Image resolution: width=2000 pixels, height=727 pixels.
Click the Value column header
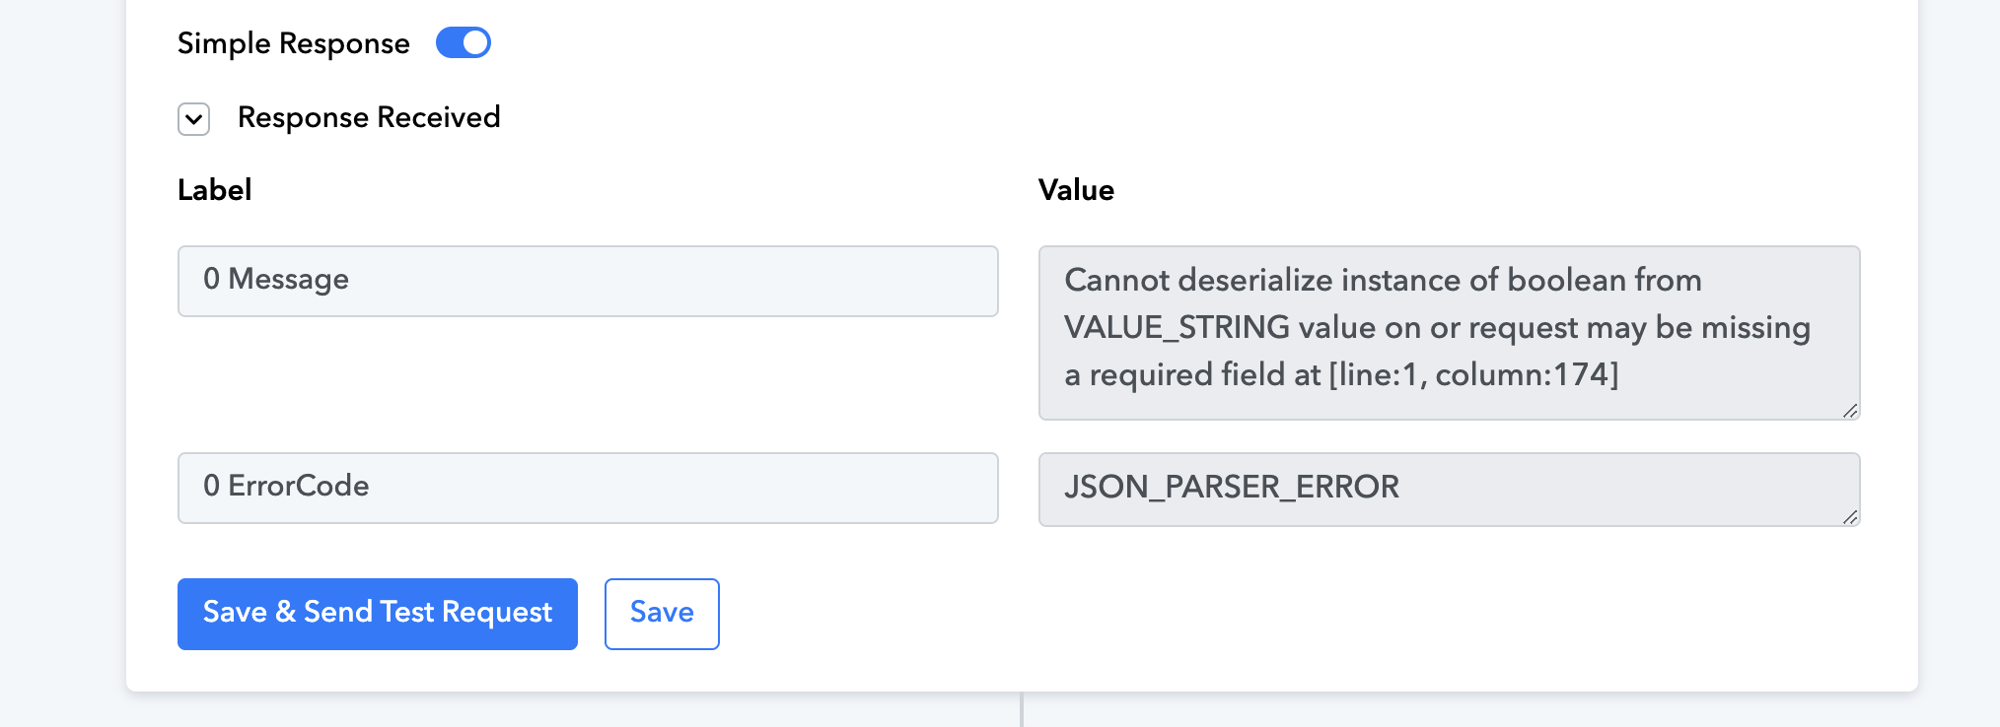coord(1076,189)
